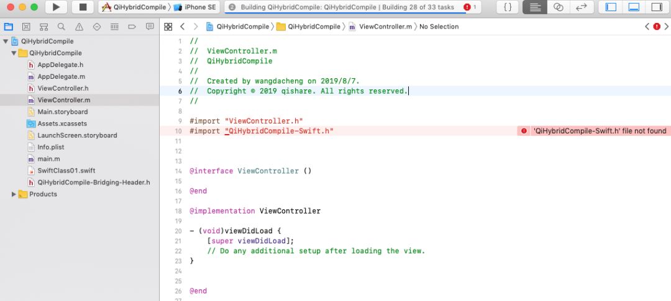The image size is (671, 301).
Task: Click the build progress status text
Action: click(x=347, y=7)
